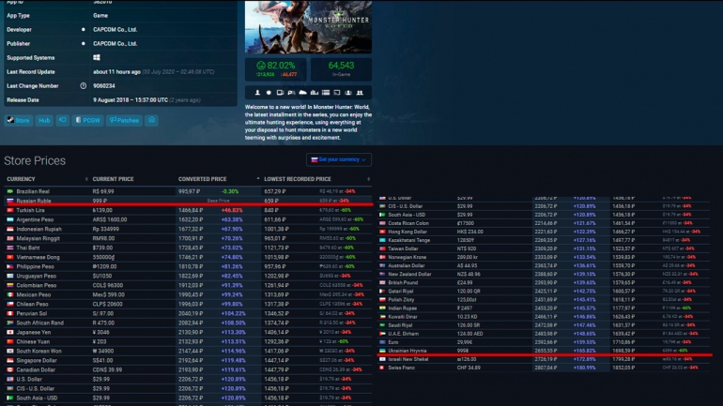Screen dimensions: 723x406
Task: Click the bullet icon beside Developer
Action: tap(83, 29)
